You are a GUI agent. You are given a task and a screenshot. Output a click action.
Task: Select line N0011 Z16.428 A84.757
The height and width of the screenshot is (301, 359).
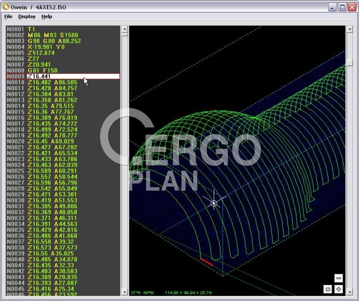(63, 88)
